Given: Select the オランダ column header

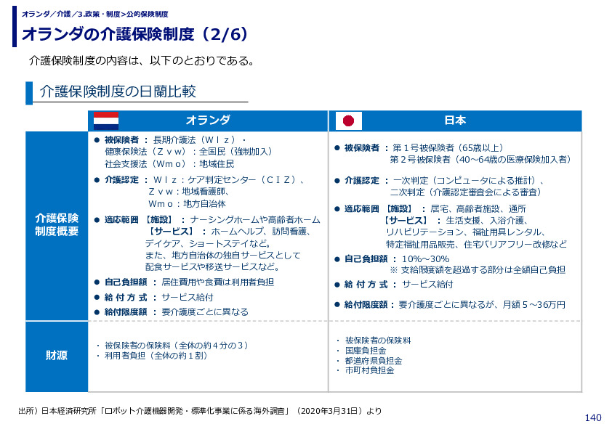Looking at the screenshot, I should coord(208,121).
